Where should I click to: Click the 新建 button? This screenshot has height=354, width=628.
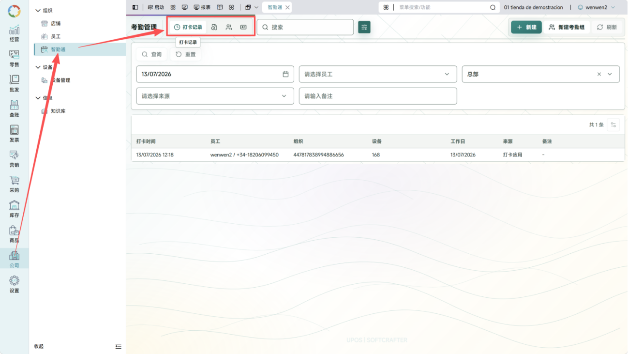(x=526, y=27)
